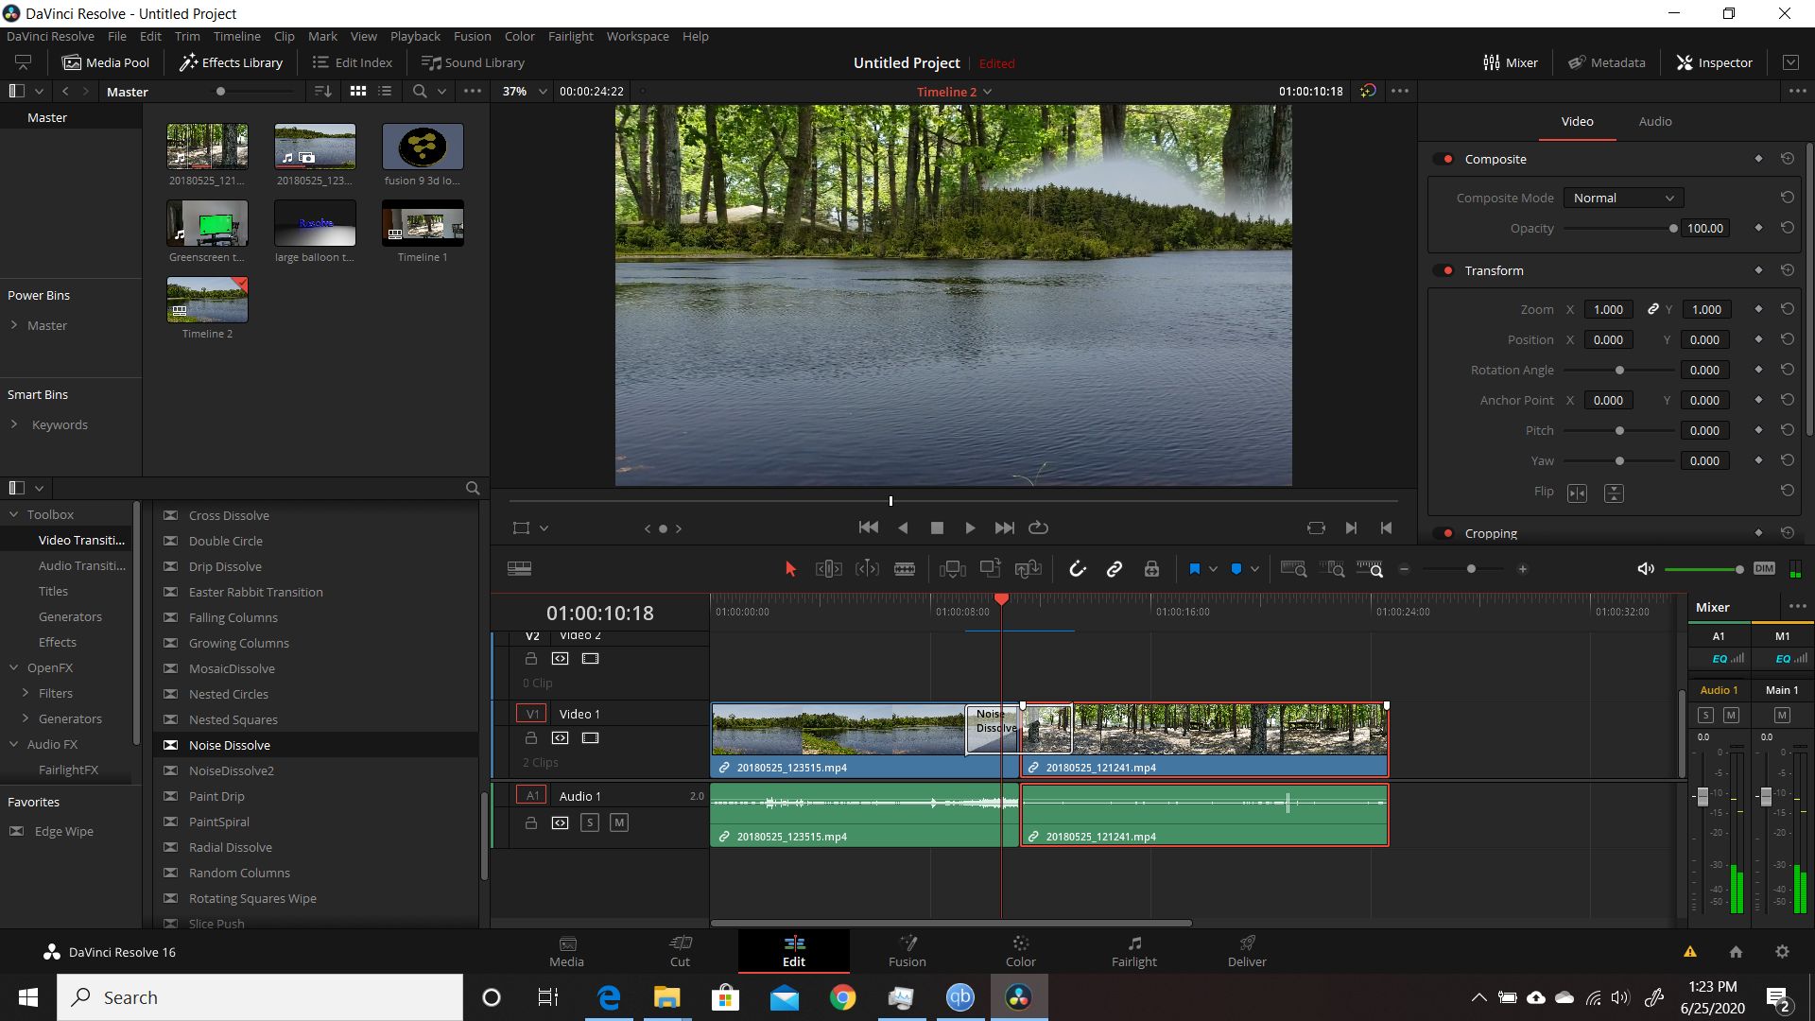Open the Edit Index panel

352,62
